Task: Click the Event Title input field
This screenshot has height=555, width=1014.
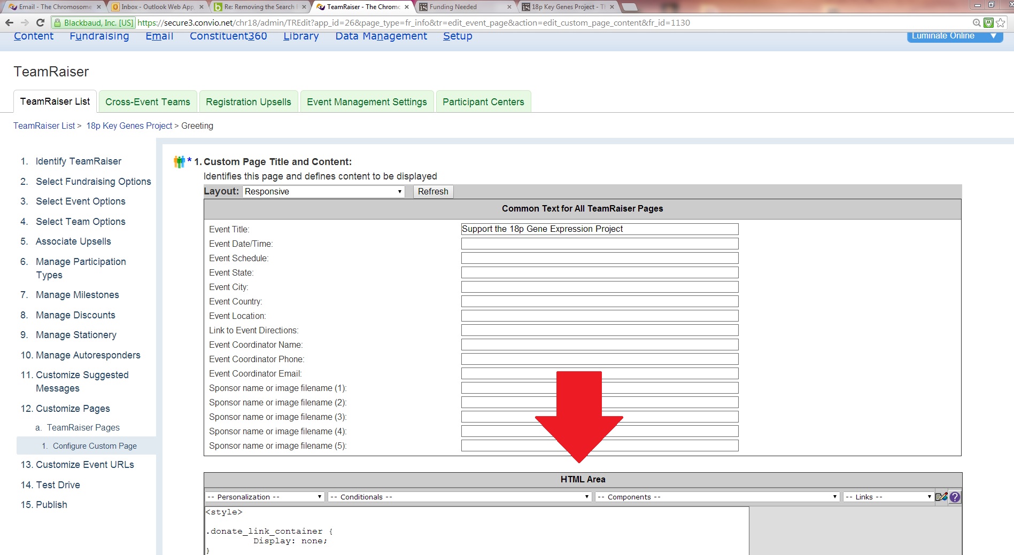Action: 600,229
